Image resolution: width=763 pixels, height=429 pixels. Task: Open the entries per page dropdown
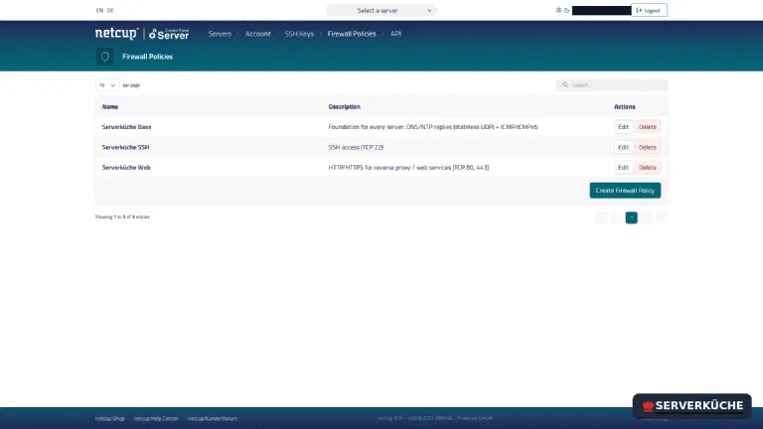tap(107, 85)
